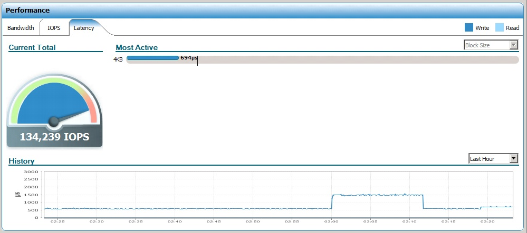
Task: Click the dark blue Write legend swatch
Action: [x=469, y=27]
